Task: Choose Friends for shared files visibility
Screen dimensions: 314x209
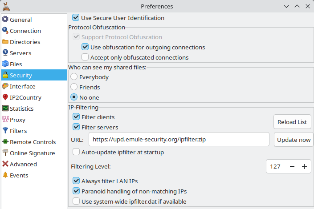Action: click(x=74, y=87)
